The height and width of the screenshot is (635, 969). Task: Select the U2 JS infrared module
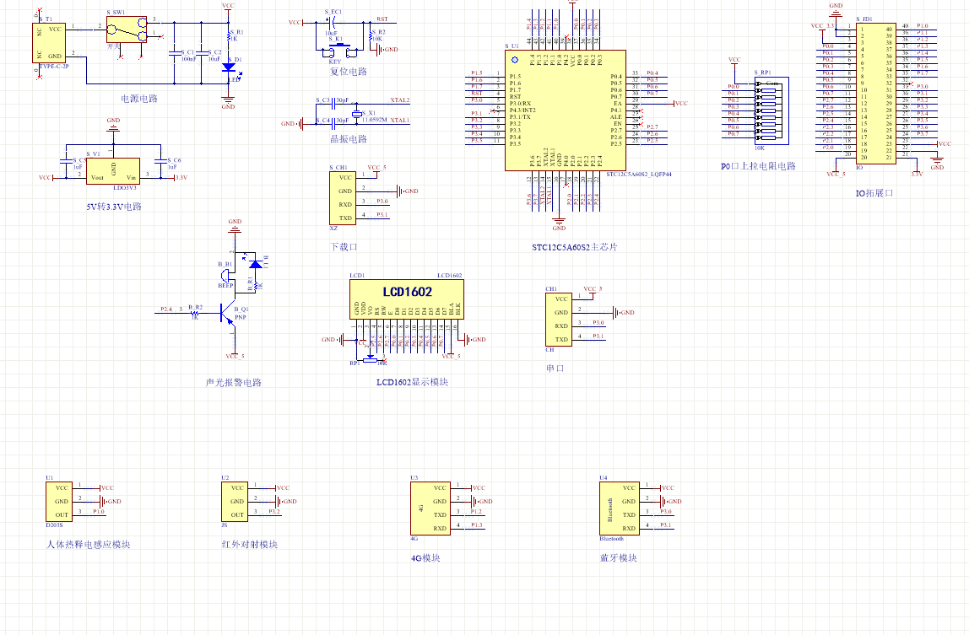tap(235, 502)
